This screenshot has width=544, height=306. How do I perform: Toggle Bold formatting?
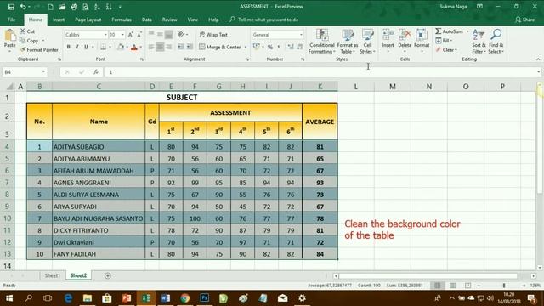coord(68,47)
